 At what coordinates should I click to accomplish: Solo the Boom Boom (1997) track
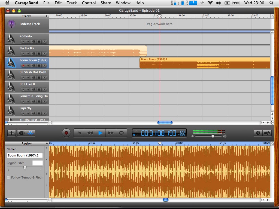(x=34, y=66)
